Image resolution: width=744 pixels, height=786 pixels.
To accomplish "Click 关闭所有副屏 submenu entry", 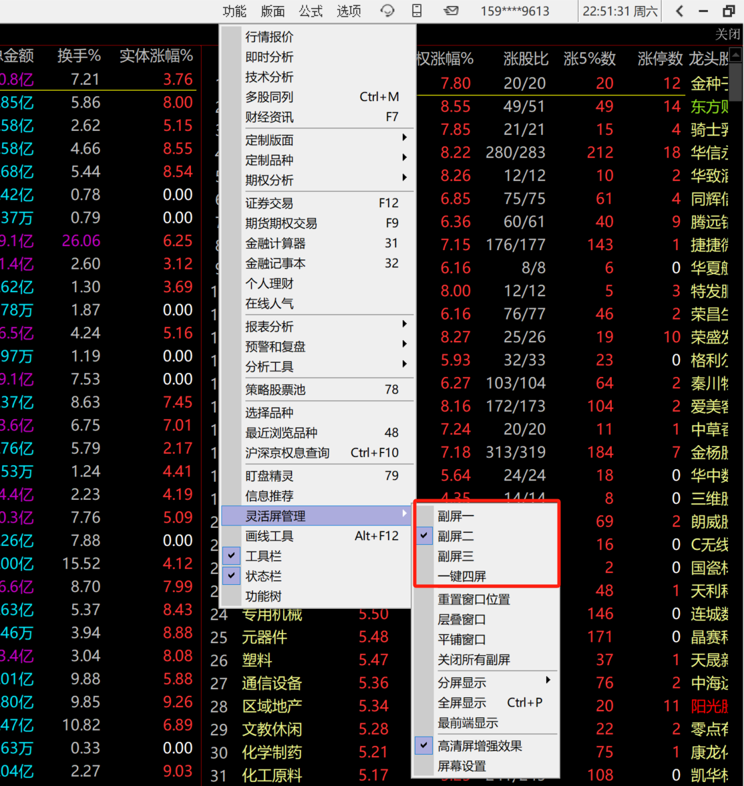I will click(x=486, y=659).
